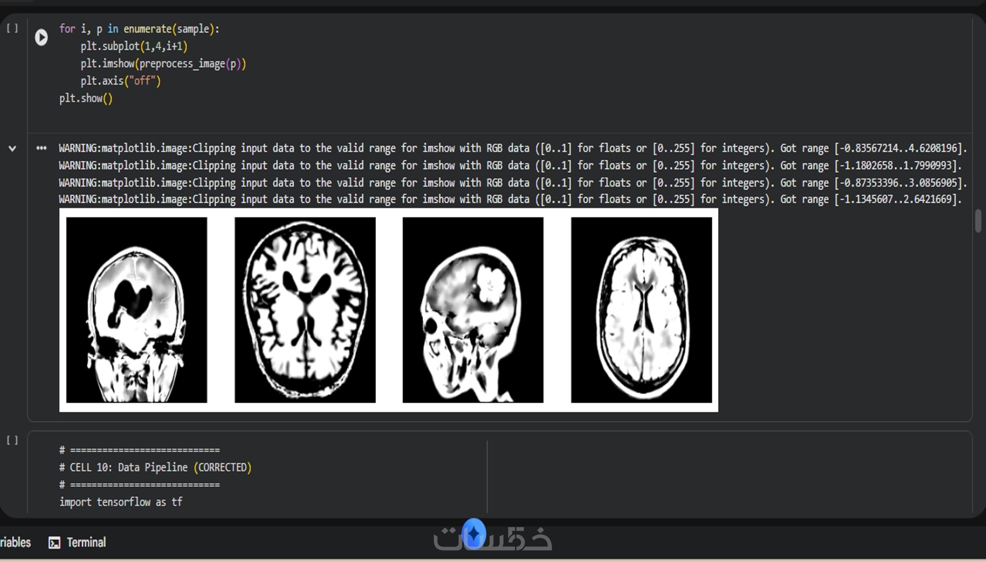Click the warning with range -1.1345607..2.6421669
This screenshot has height=562, width=986.
pos(510,199)
